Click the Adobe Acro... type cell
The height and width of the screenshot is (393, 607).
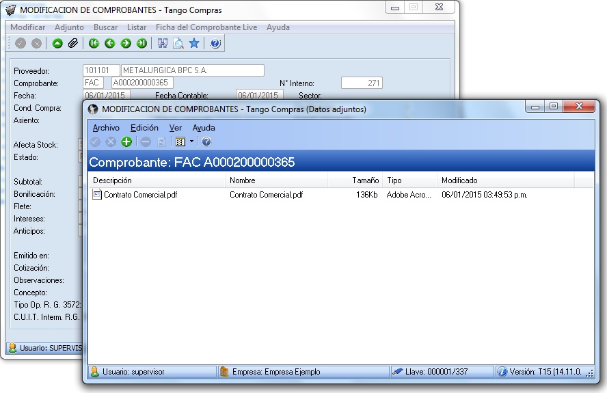click(x=409, y=195)
